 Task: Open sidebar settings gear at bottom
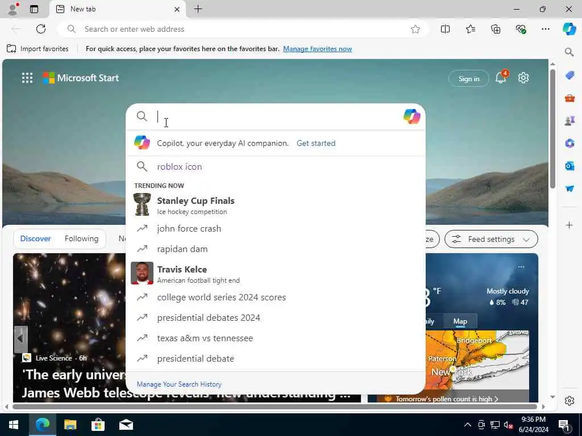tap(569, 401)
